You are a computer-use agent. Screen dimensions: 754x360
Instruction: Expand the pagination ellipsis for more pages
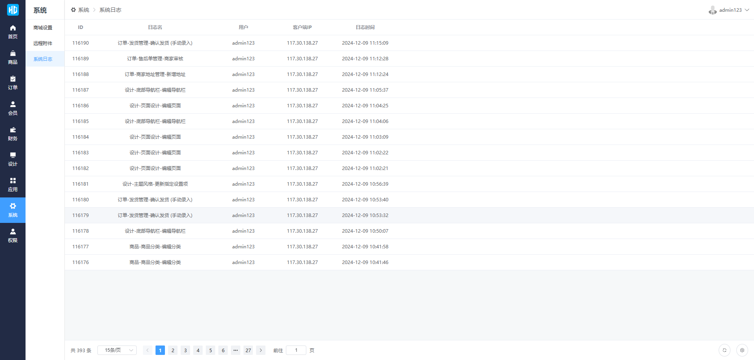(x=236, y=350)
